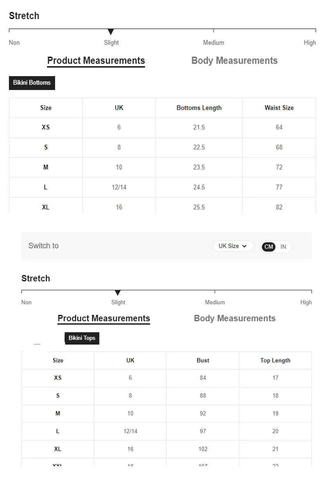Select 12/14 cell in Bikini Tops table

(x=130, y=431)
